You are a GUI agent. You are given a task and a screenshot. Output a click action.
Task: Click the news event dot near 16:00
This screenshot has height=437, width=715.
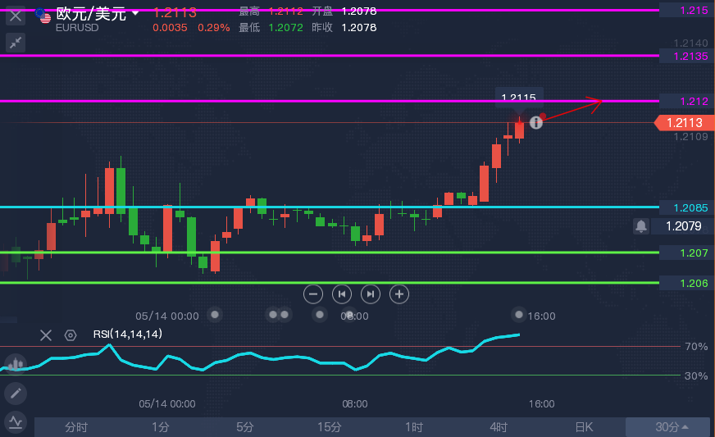pyautogui.click(x=519, y=315)
